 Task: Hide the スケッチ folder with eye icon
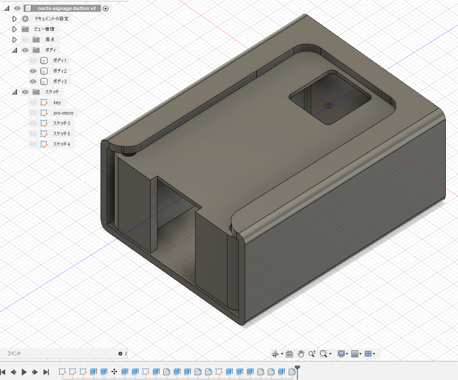[25, 92]
